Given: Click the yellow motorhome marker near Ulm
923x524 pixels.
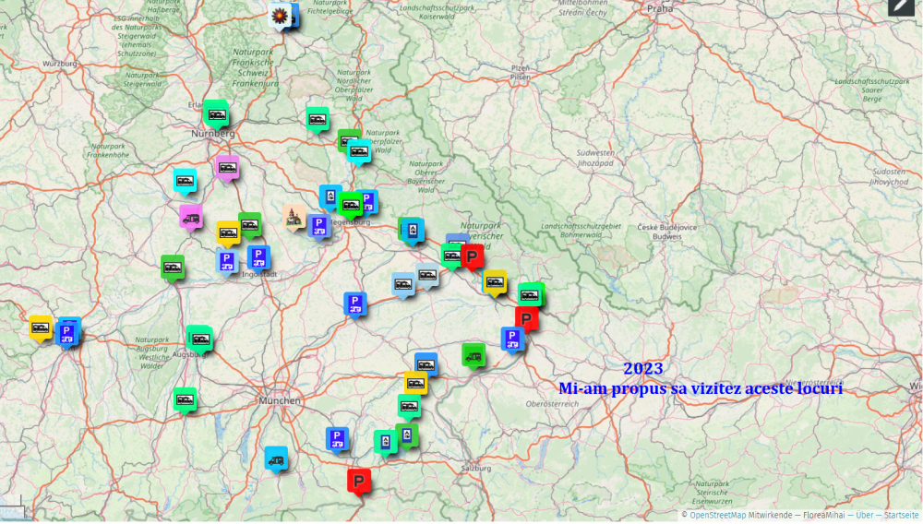Looking at the screenshot, I should [41, 327].
